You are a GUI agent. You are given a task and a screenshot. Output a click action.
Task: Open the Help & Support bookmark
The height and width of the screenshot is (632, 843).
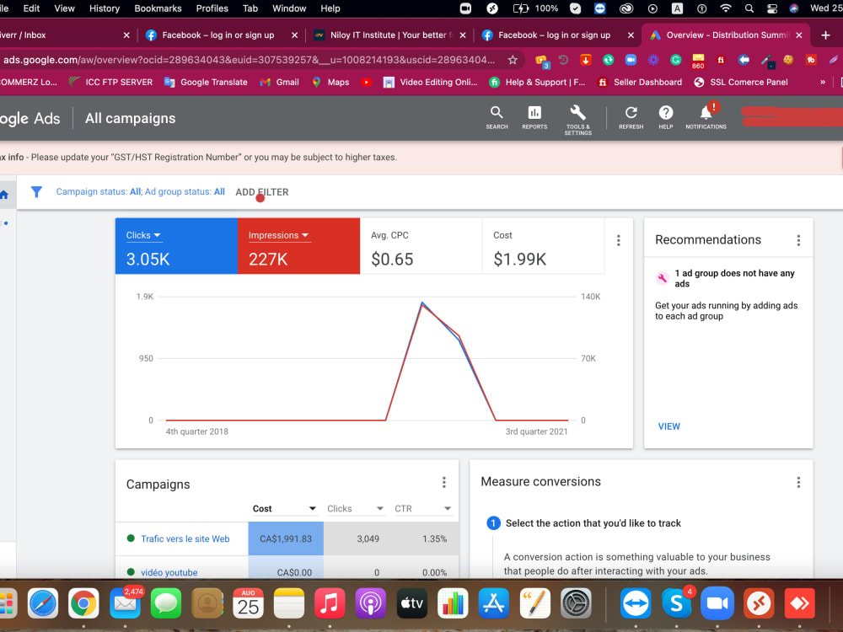coord(537,83)
